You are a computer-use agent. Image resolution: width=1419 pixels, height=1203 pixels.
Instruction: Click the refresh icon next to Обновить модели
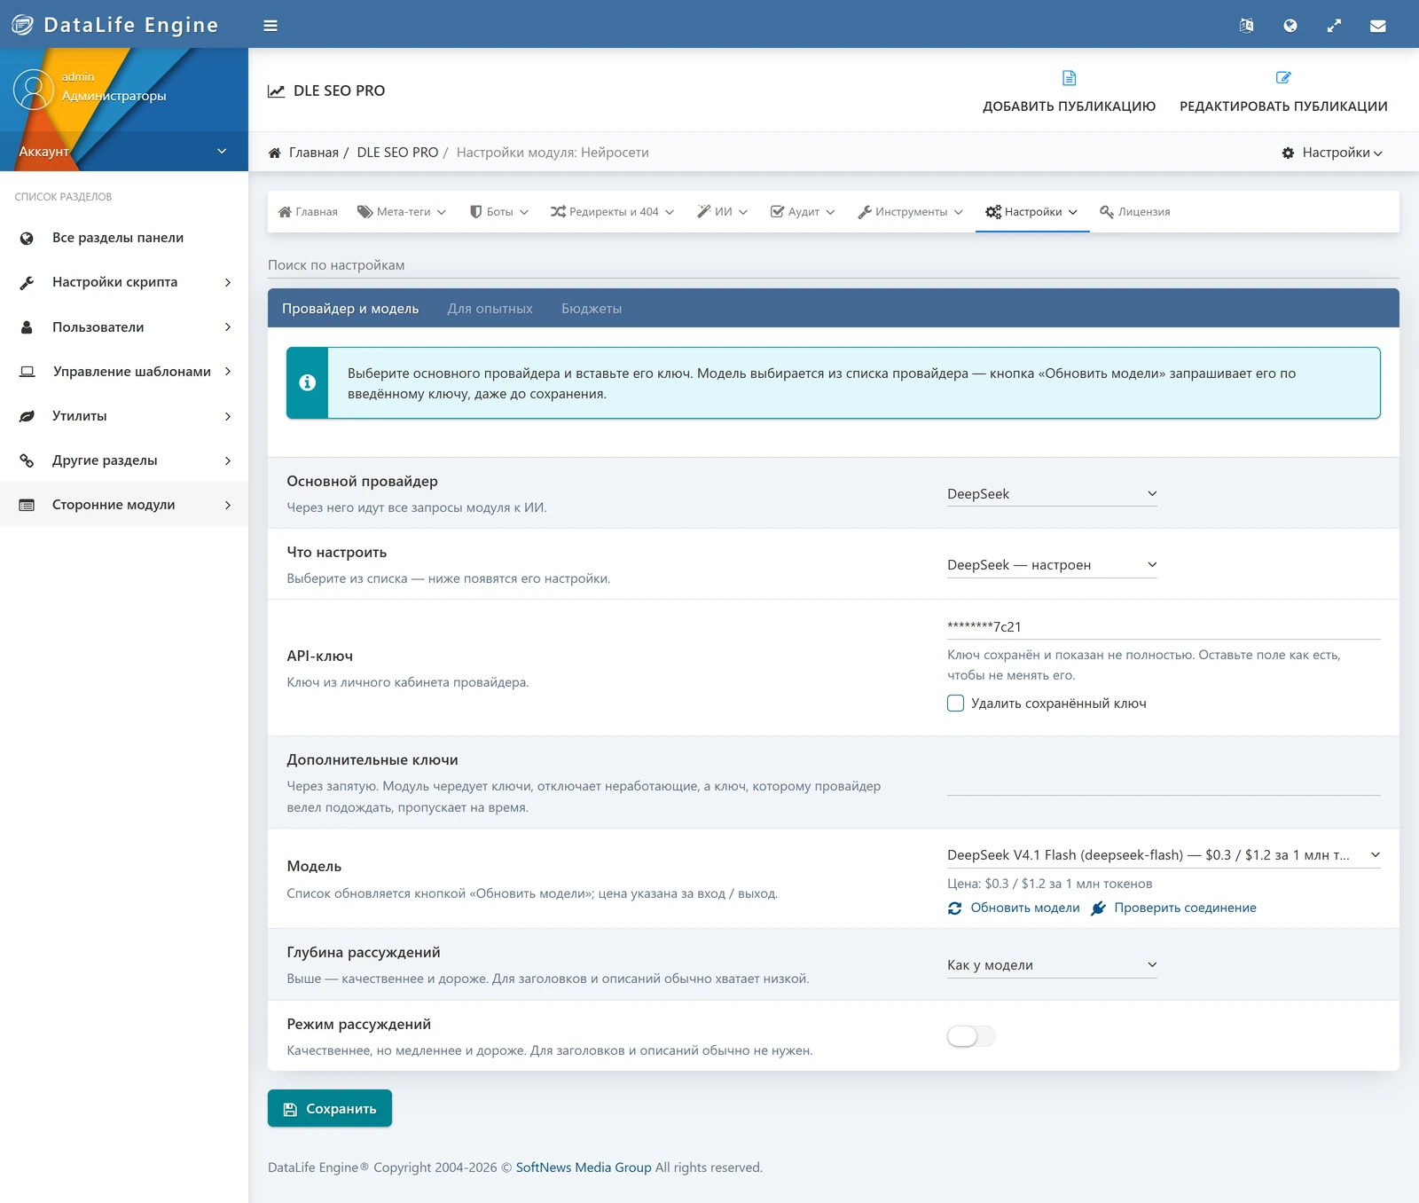point(955,908)
